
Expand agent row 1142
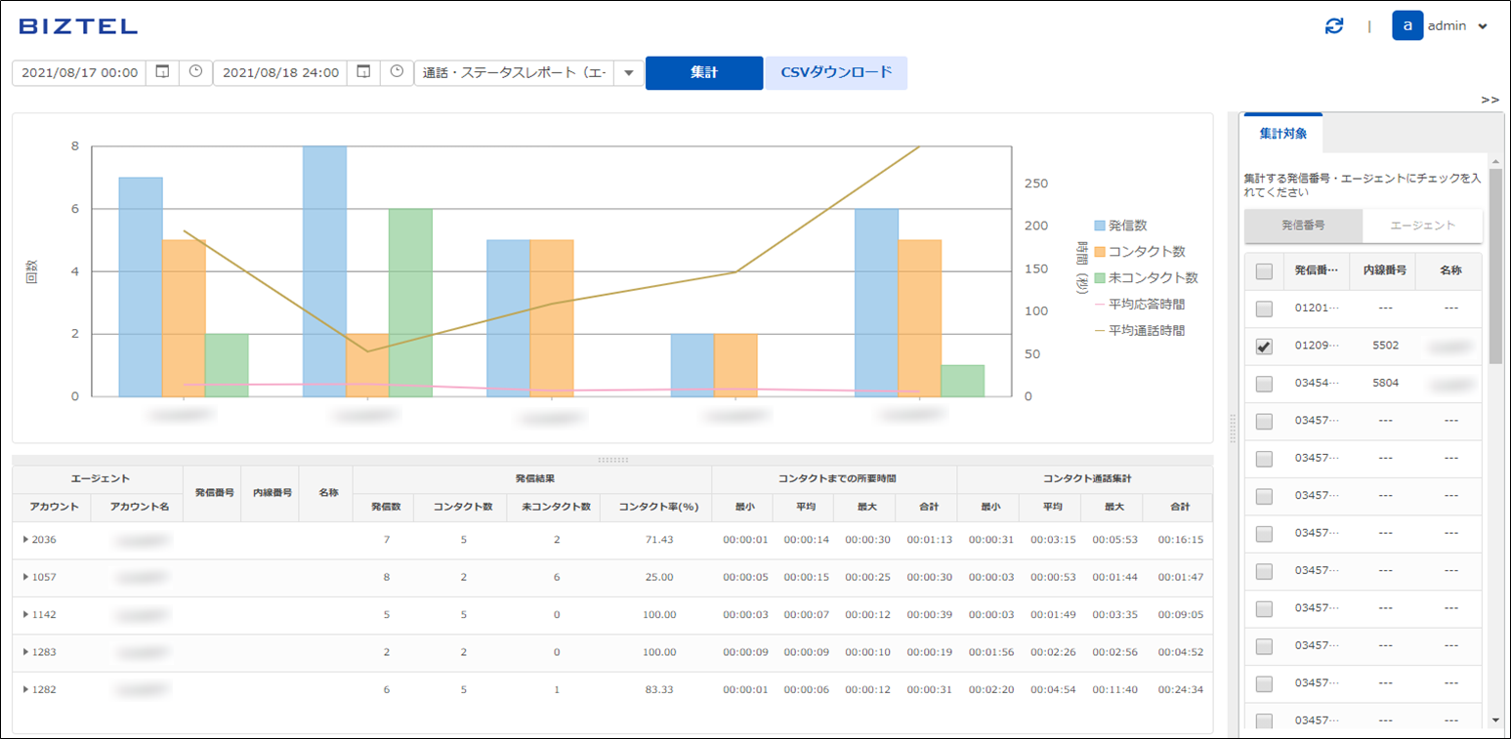point(25,615)
